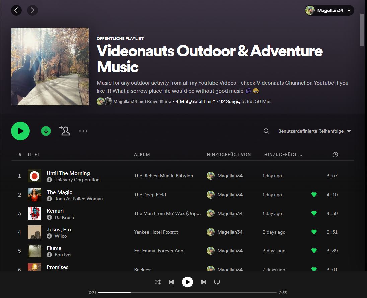Select the song Kemuri
Image resolution: width=367 pixels, height=298 pixels.
55,211
